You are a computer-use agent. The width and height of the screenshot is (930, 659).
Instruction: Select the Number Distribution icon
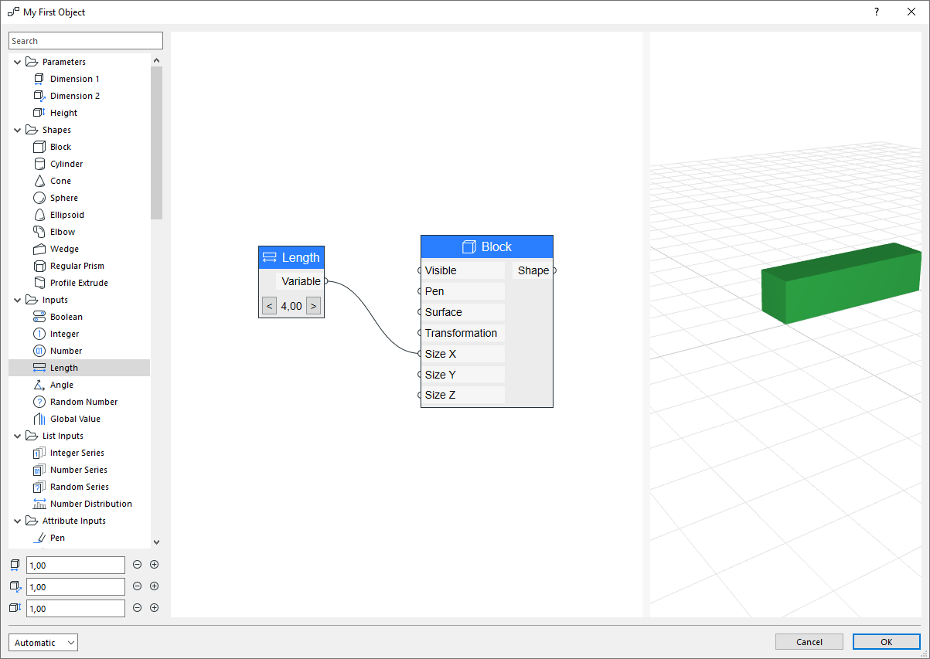click(x=39, y=504)
